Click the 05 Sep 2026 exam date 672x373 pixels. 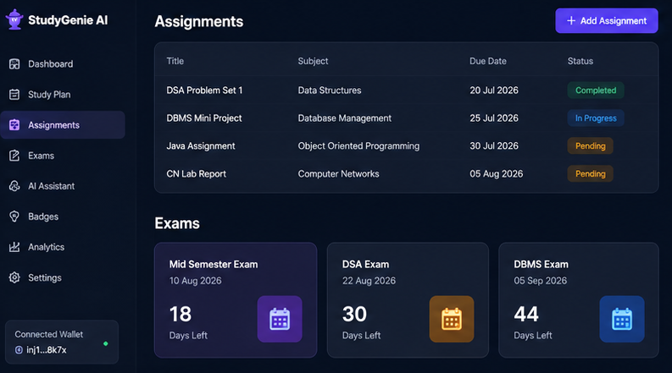coord(541,281)
